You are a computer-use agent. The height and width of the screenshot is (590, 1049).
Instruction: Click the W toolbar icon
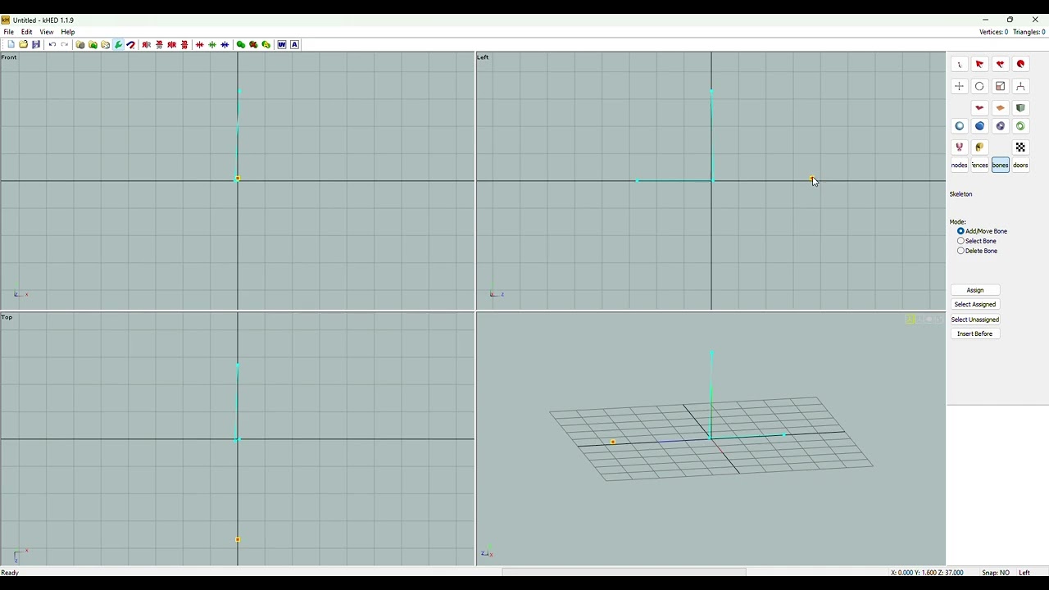tap(282, 45)
